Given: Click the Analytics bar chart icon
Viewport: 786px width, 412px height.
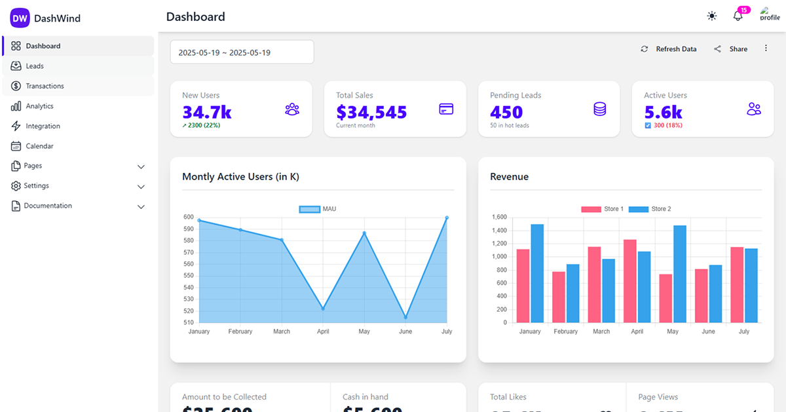Looking at the screenshot, I should [x=16, y=106].
